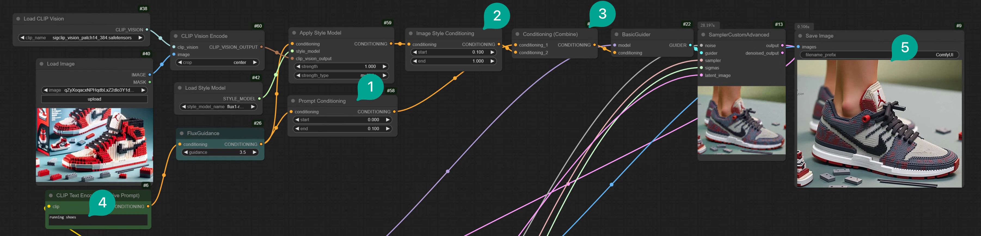This screenshot has height=236, width=981.
Task: Select next clip_name with the right arrow
Action: coord(140,37)
